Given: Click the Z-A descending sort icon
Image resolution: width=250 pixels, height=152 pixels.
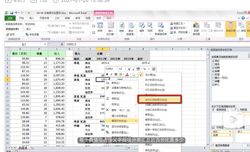Looking at the screenshot, I should 94,32.
